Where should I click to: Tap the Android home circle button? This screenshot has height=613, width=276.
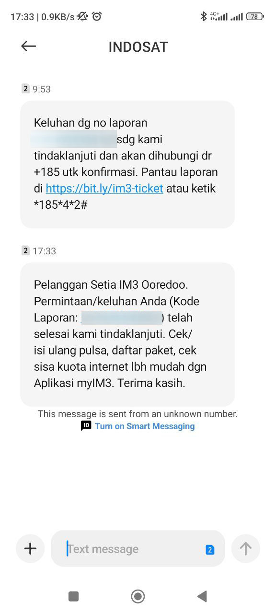point(138,596)
